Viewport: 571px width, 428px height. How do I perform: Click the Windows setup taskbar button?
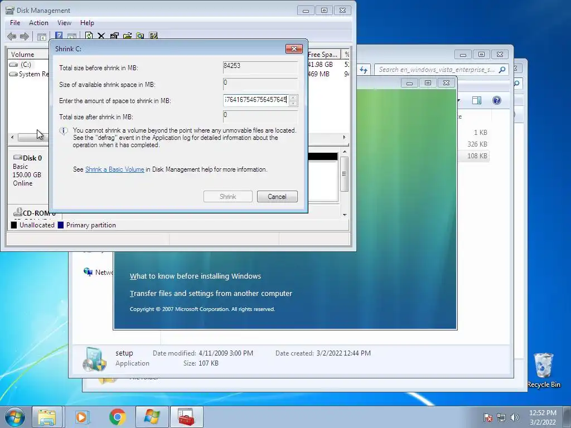pos(152,417)
